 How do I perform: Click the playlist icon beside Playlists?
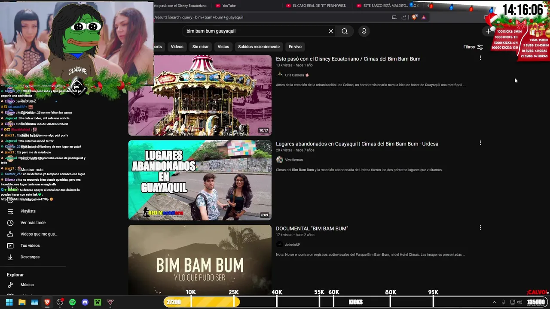10,211
